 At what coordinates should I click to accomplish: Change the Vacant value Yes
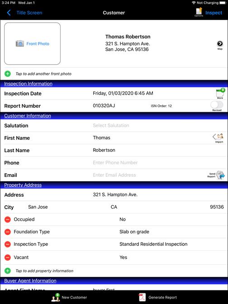pos(123,257)
